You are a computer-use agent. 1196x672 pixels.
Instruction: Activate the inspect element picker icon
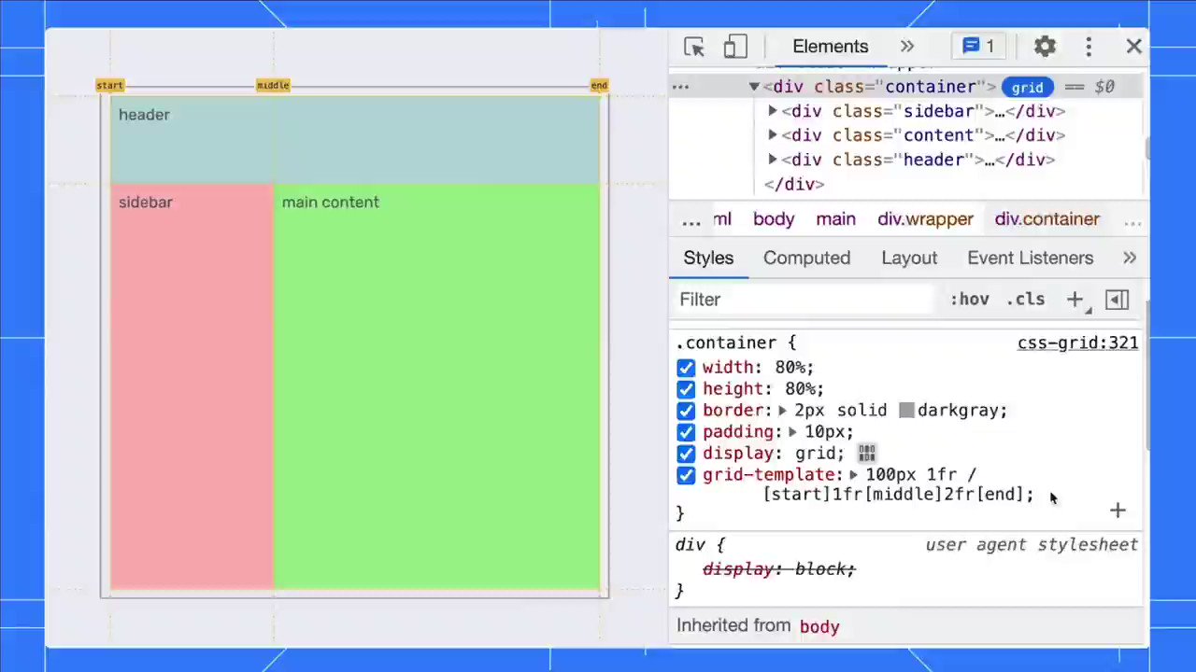tap(693, 47)
